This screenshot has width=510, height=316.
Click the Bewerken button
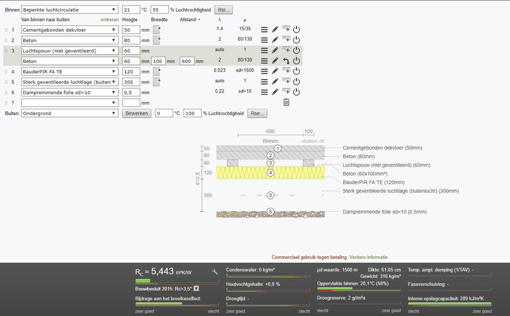pyautogui.click(x=136, y=113)
